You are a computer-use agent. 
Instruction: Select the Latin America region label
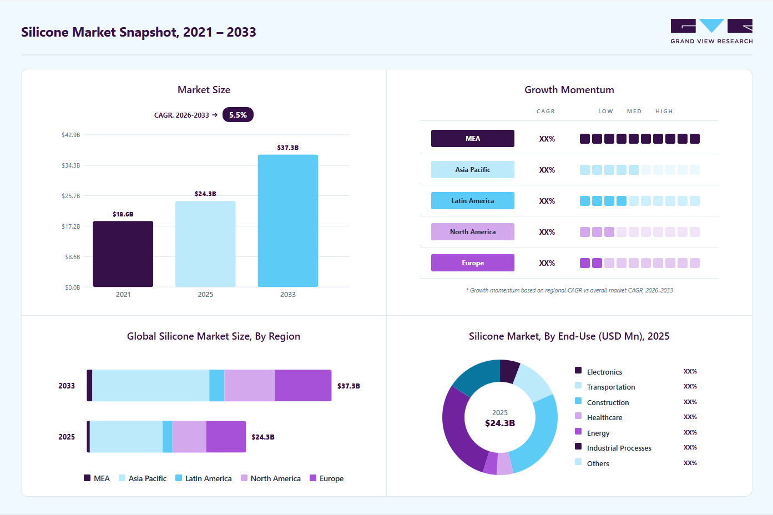[x=473, y=201]
